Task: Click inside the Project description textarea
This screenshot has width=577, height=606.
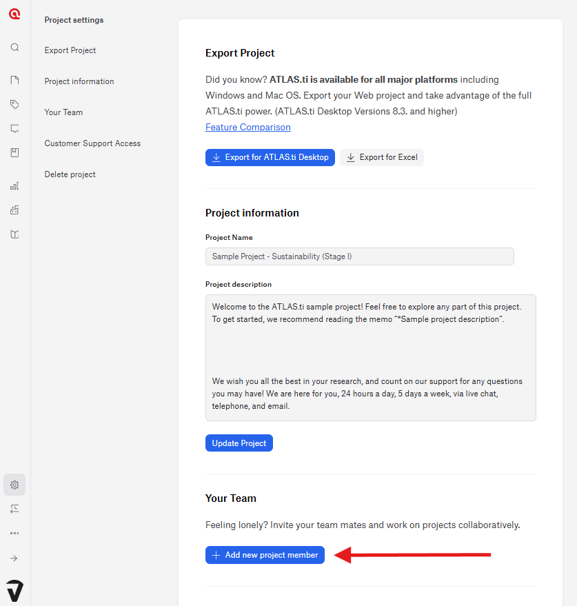Action: point(371,358)
